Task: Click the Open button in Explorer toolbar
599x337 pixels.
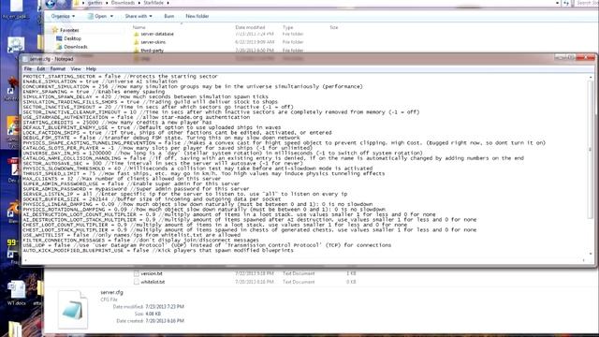Action: (x=97, y=16)
